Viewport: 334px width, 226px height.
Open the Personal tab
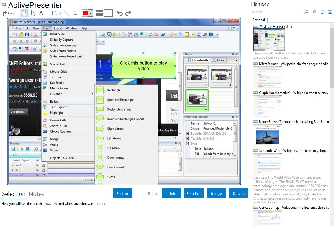click(x=258, y=20)
